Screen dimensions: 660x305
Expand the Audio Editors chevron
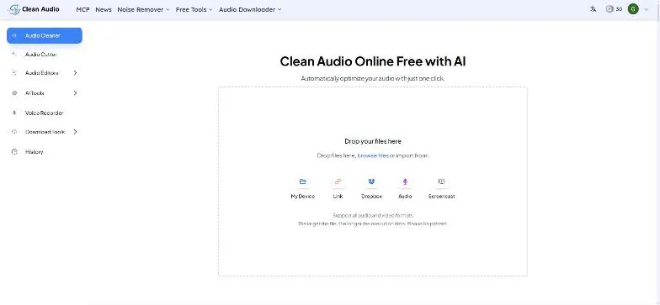pos(75,72)
